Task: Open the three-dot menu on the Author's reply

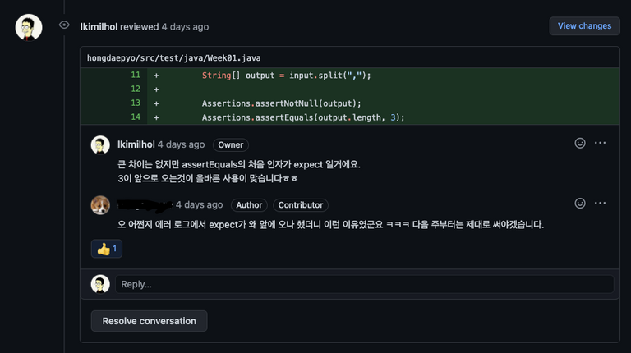Action: coord(600,204)
